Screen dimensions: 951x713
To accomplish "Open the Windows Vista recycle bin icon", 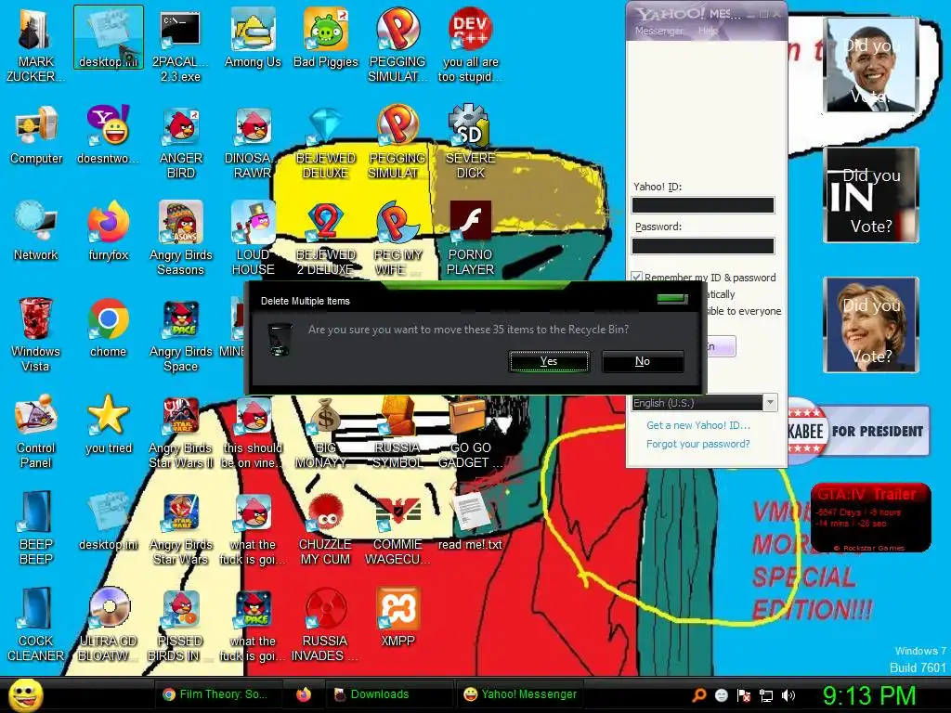I will (36, 334).
